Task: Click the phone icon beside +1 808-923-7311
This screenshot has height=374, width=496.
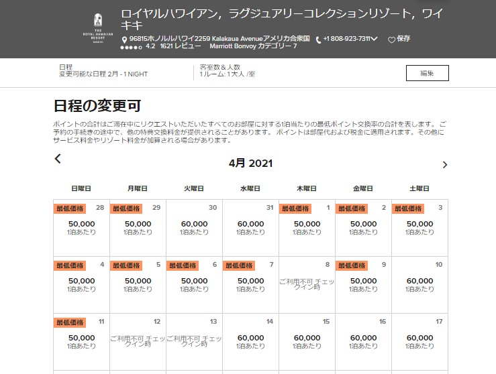Action: tap(319, 40)
